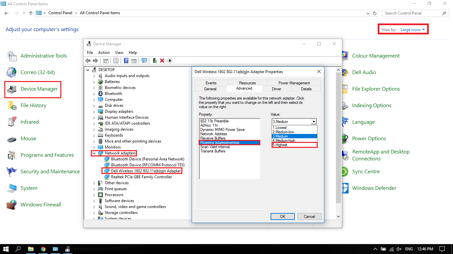Click Control Panel breadcrumb in address bar
This screenshot has width=453, height=254.
tap(60, 13)
